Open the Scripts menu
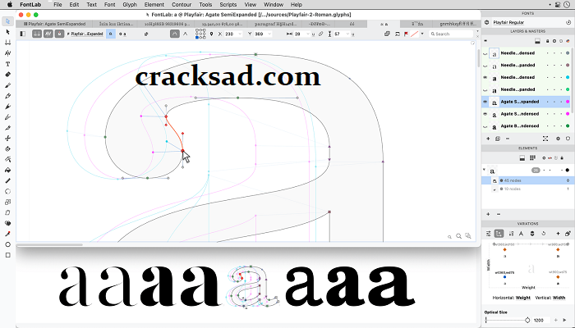The image size is (575, 328). coord(228,4)
